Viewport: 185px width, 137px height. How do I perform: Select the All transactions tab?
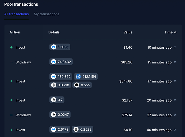[16, 14]
